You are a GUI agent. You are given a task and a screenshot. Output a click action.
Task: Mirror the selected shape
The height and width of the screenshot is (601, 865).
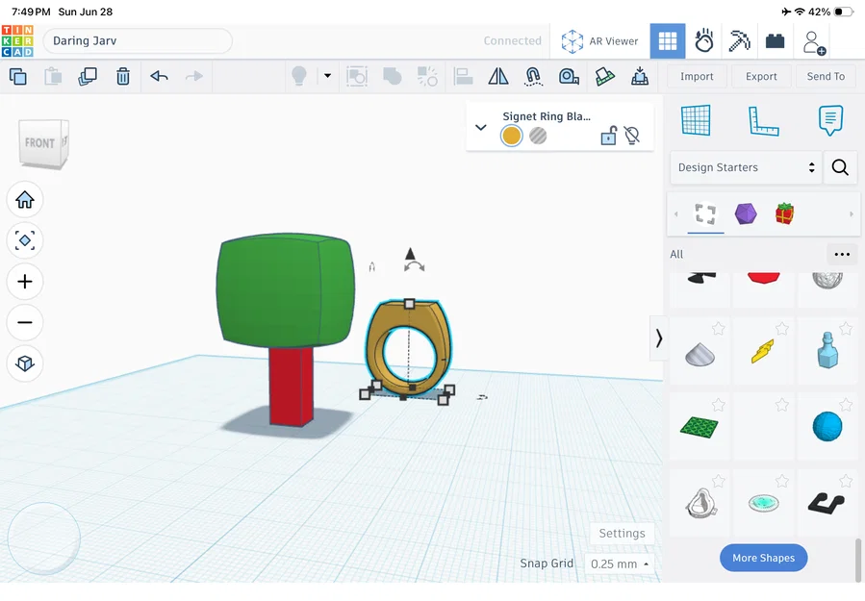(x=498, y=76)
